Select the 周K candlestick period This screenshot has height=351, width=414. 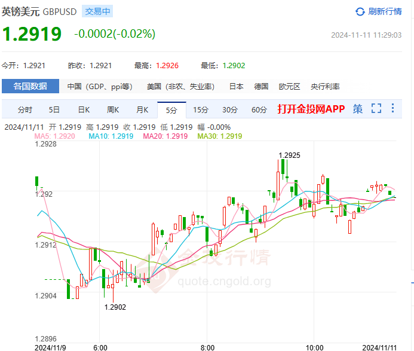pos(113,109)
